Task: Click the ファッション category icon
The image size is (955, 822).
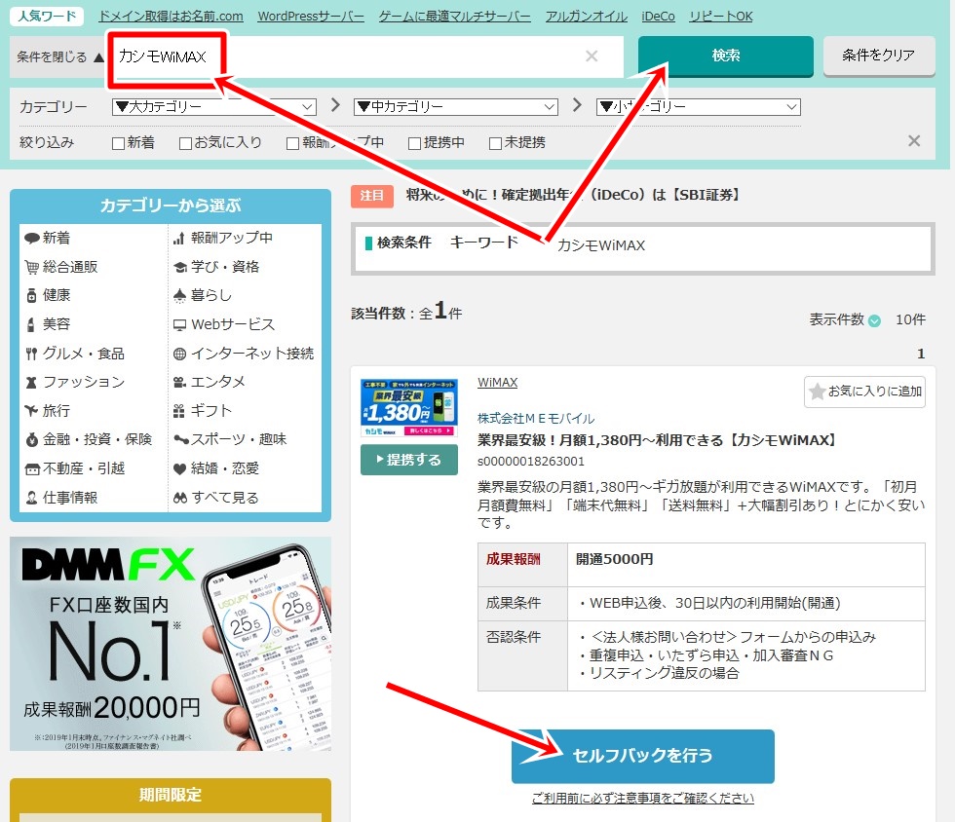Action: click(x=31, y=383)
